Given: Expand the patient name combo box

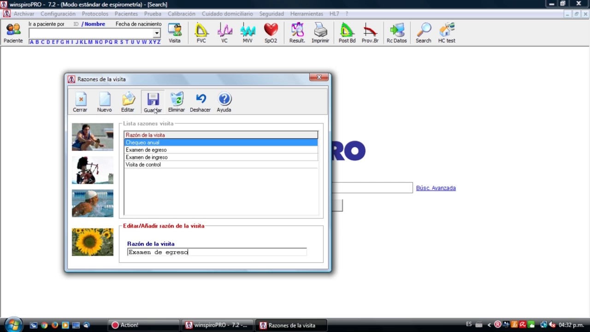Looking at the screenshot, I should (x=157, y=33).
